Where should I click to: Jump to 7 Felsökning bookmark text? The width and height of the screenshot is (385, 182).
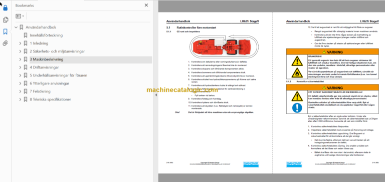pos(40,91)
